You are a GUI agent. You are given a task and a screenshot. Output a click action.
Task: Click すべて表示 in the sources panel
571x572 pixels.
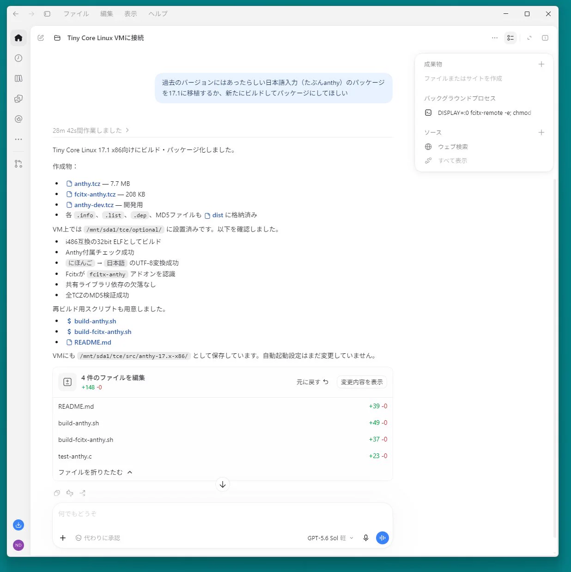446,161
